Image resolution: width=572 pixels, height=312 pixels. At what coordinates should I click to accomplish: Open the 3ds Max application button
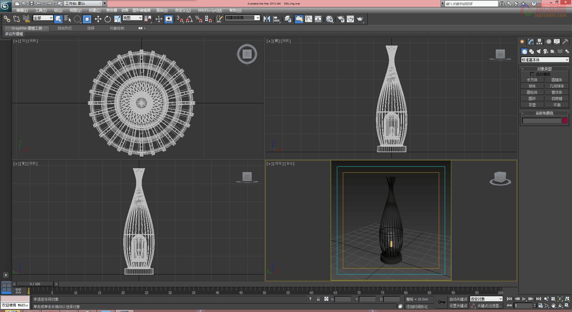point(6,6)
